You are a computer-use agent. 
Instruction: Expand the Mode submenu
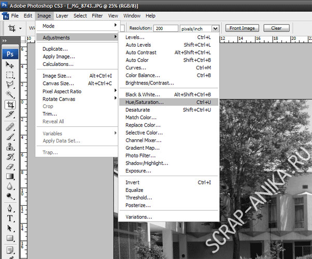[78, 25]
